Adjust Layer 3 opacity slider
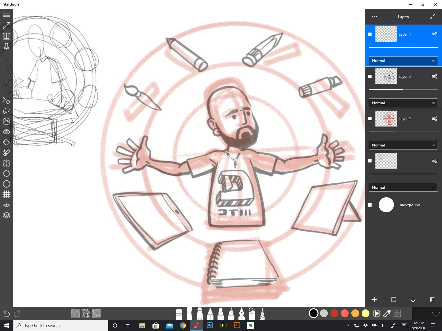Image resolution: width=442 pixels, height=331 pixels. click(403, 90)
